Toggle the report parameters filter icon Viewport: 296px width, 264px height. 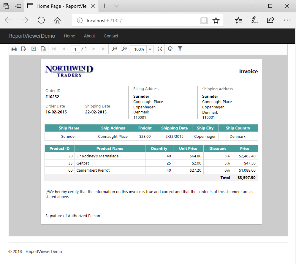tap(180, 49)
